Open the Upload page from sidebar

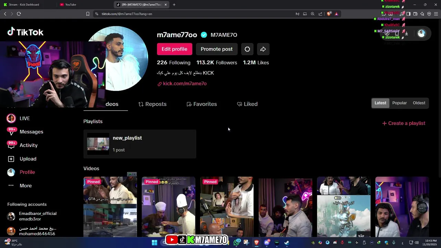point(22,159)
